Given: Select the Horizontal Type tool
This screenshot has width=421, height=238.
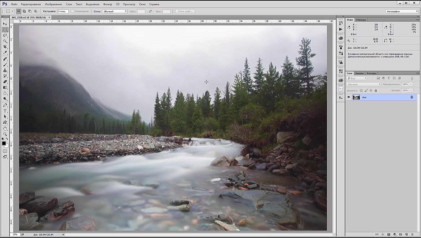Looking at the screenshot, I should tap(5, 111).
